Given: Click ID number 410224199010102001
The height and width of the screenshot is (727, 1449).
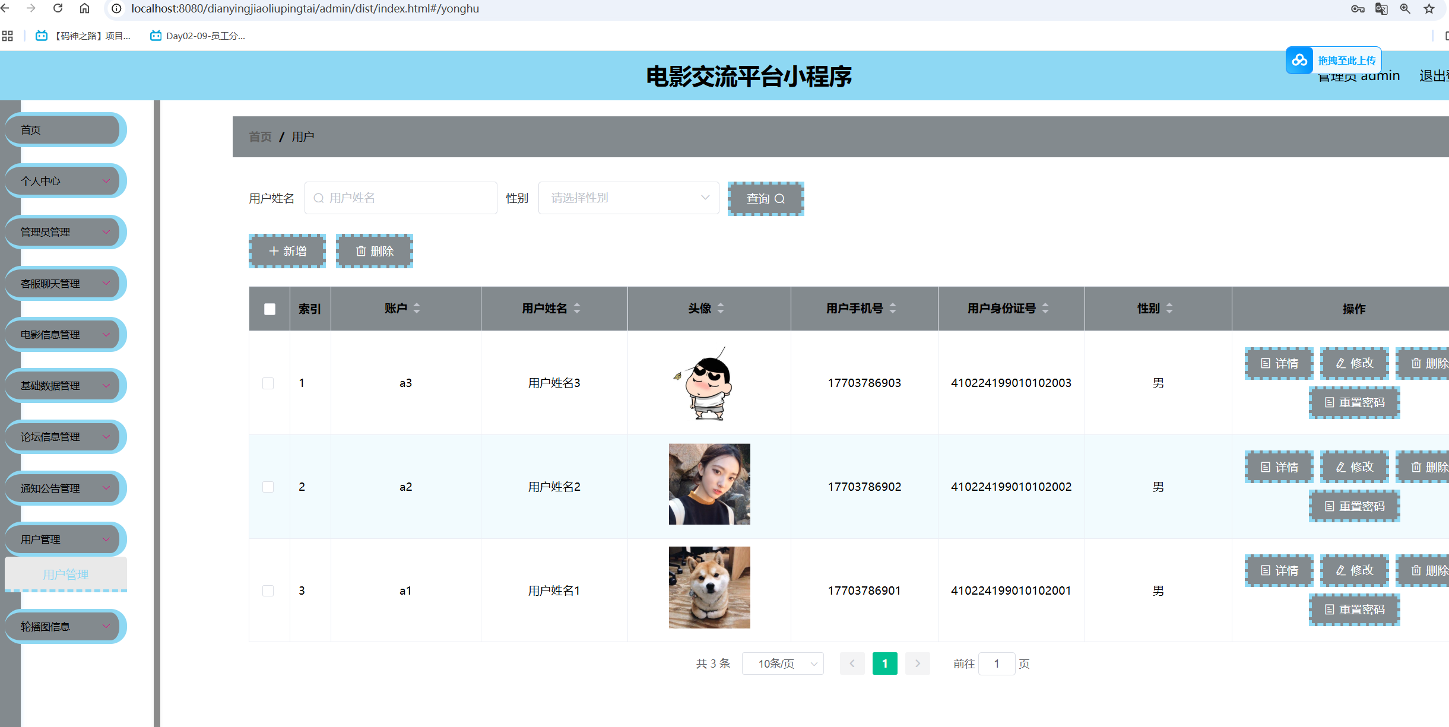Looking at the screenshot, I should pyautogui.click(x=1011, y=591).
